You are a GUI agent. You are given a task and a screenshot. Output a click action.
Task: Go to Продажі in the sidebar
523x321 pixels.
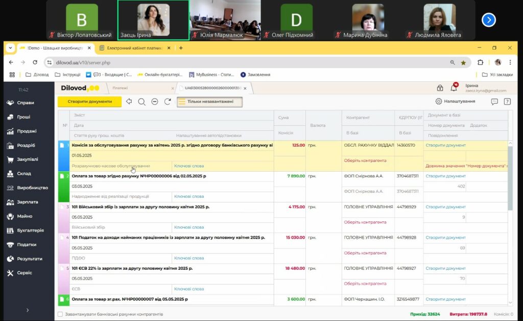[x=21, y=131]
